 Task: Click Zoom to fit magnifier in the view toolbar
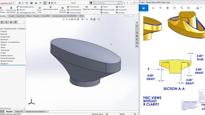point(63,19)
